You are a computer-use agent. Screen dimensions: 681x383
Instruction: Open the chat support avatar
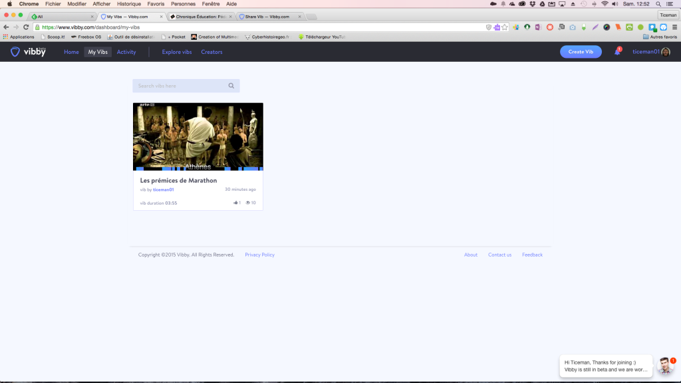(x=665, y=366)
